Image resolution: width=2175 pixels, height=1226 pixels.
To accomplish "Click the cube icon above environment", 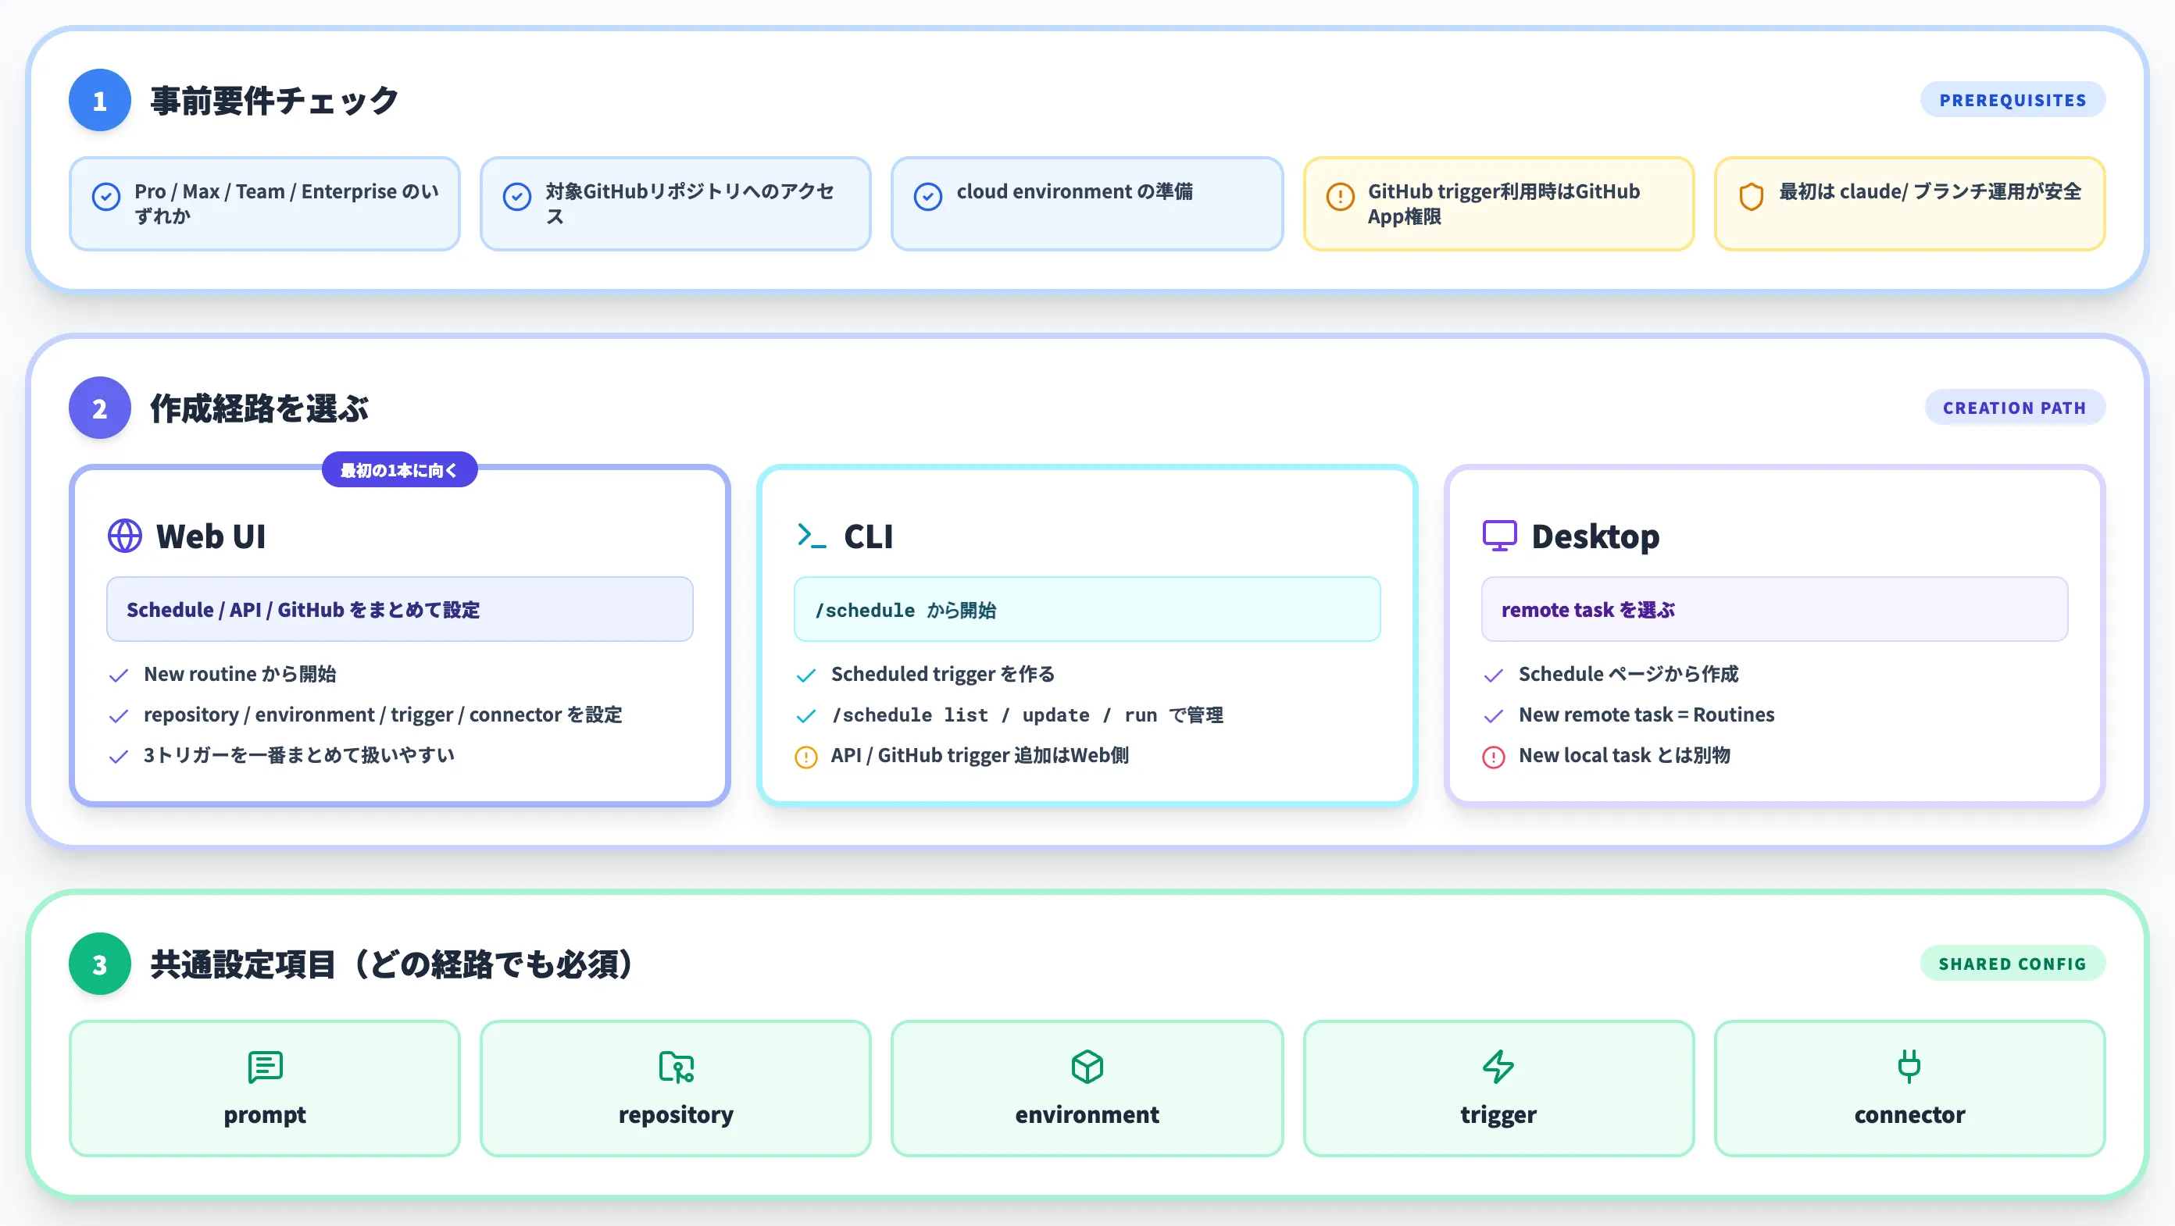I will (1087, 1067).
